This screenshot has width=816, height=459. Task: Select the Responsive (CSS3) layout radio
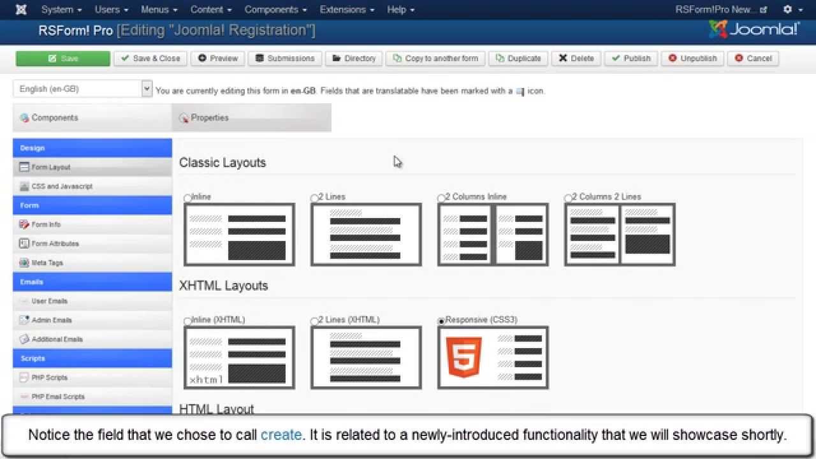coord(441,321)
